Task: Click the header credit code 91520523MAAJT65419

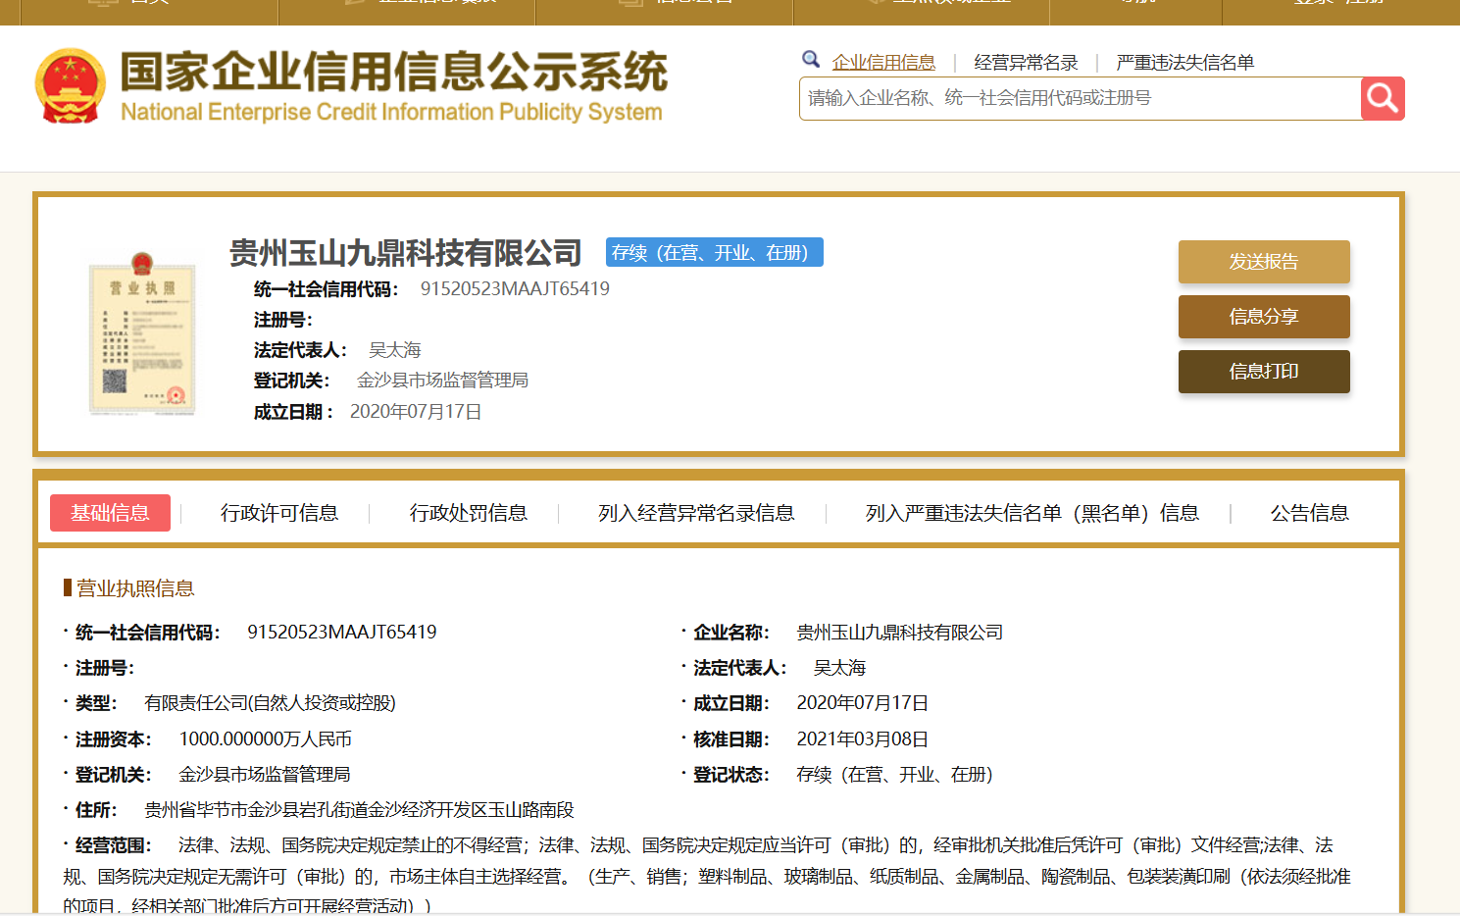Action: point(515,288)
